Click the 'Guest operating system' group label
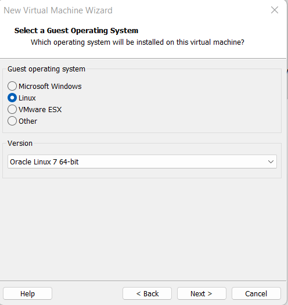This screenshot has height=305, width=288. point(46,69)
